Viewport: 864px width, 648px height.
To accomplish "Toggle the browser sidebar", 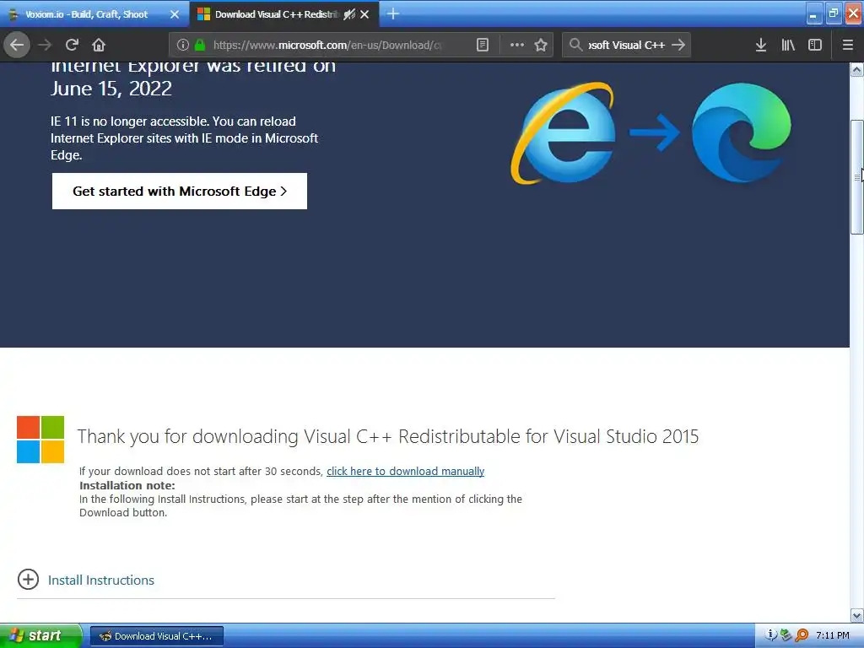I will [815, 45].
